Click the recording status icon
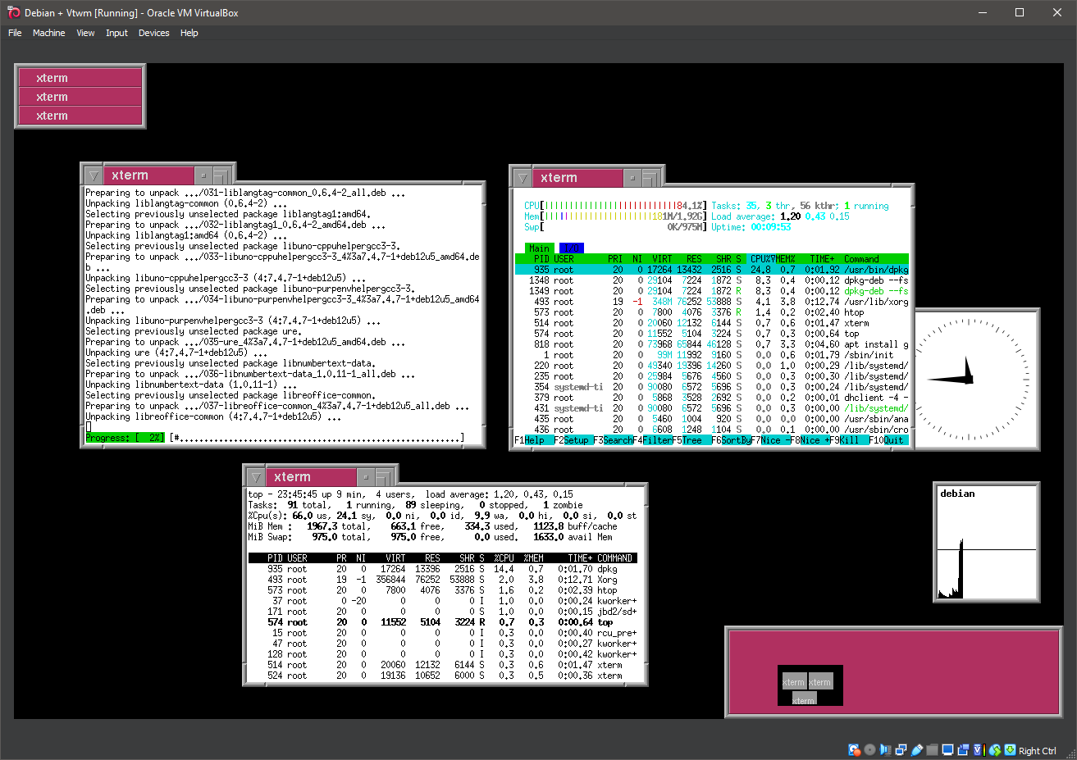1077x760 pixels. coord(963,749)
